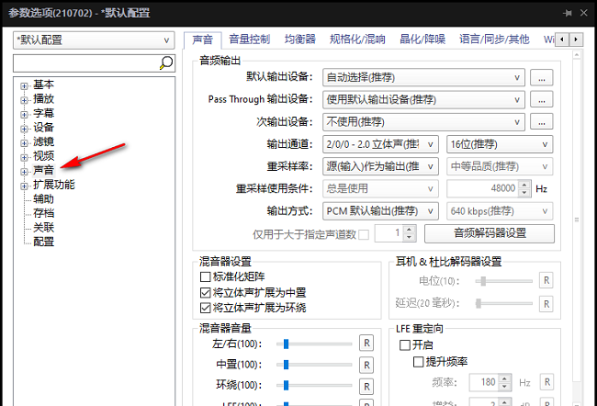This screenshot has height=406, width=597.
Task: Open the *默认配置 profile dropdown
Action: 93,40
